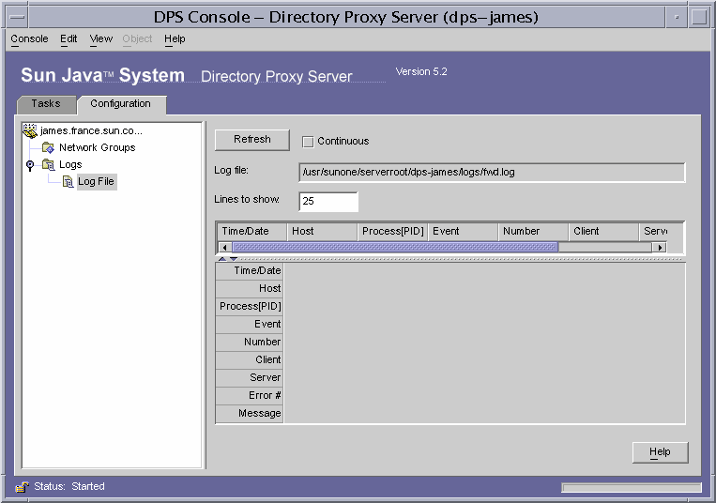Image resolution: width=716 pixels, height=503 pixels.
Task: Click the Host column header
Action: click(x=322, y=232)
